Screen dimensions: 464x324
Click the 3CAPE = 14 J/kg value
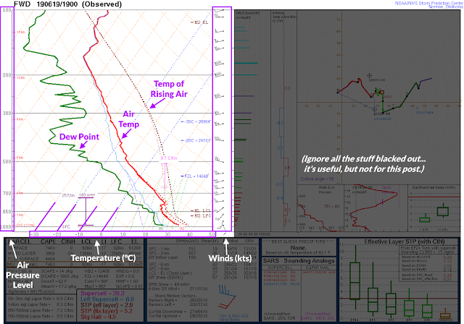coord(57,271)
